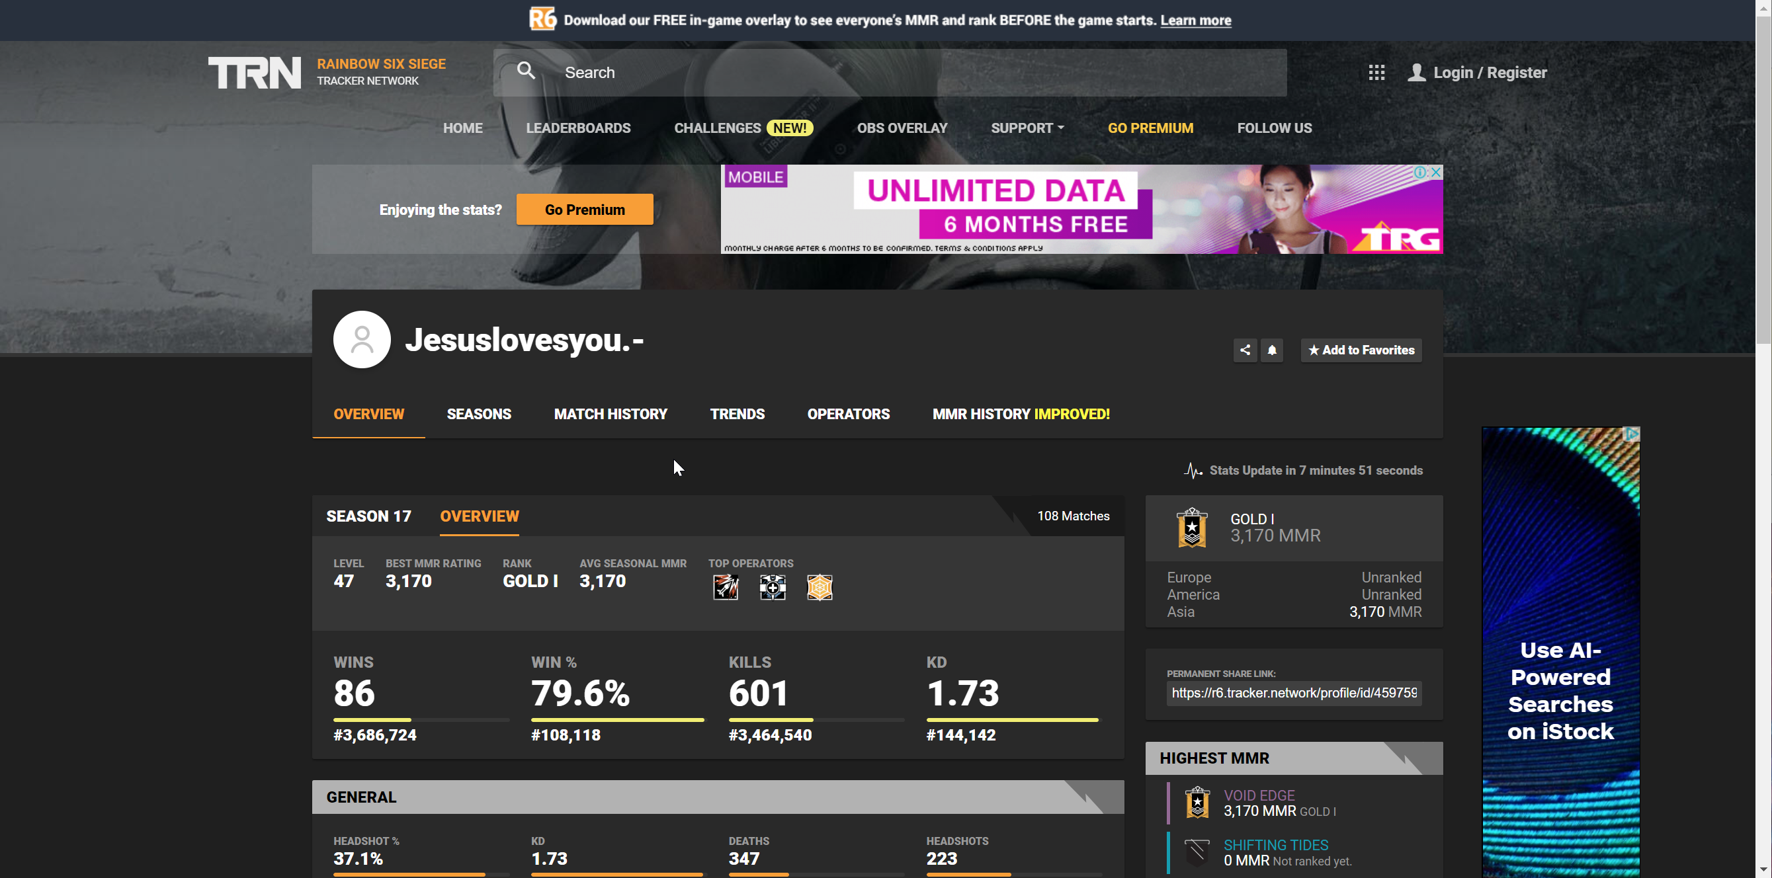
Task: Click Login / Register link
Action: [x=1490, y=73]
